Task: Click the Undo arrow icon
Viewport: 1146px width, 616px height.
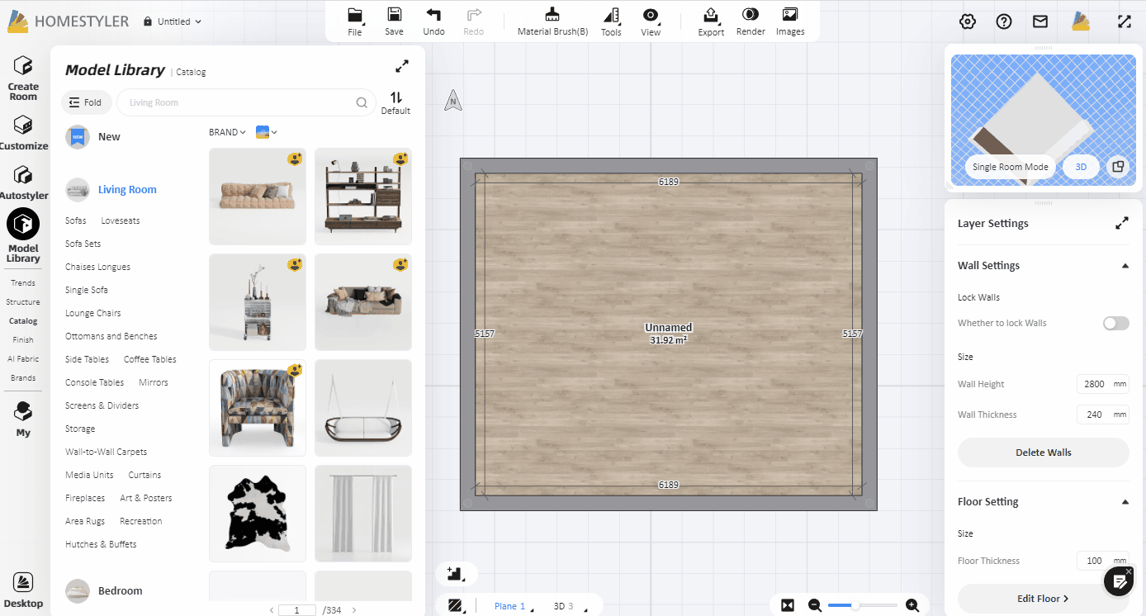Action: [x=433, y=15]
